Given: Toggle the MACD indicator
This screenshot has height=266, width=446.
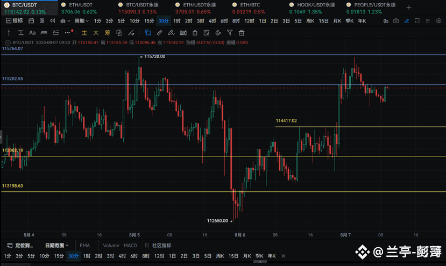Looking at the screenshot, I should 130,245.
